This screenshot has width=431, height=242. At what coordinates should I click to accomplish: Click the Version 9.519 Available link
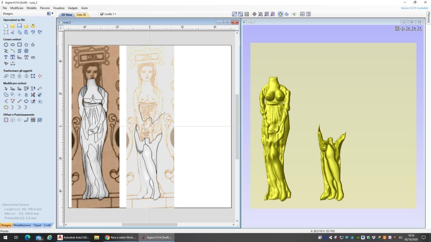point(414,8)
